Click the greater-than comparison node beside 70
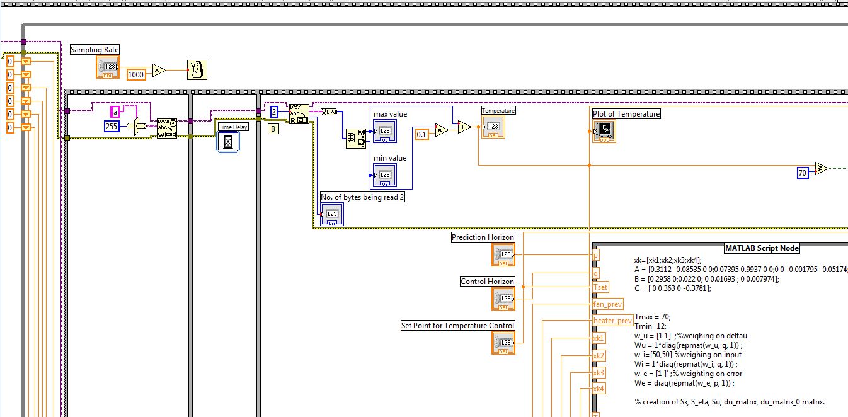 (821, 168)
